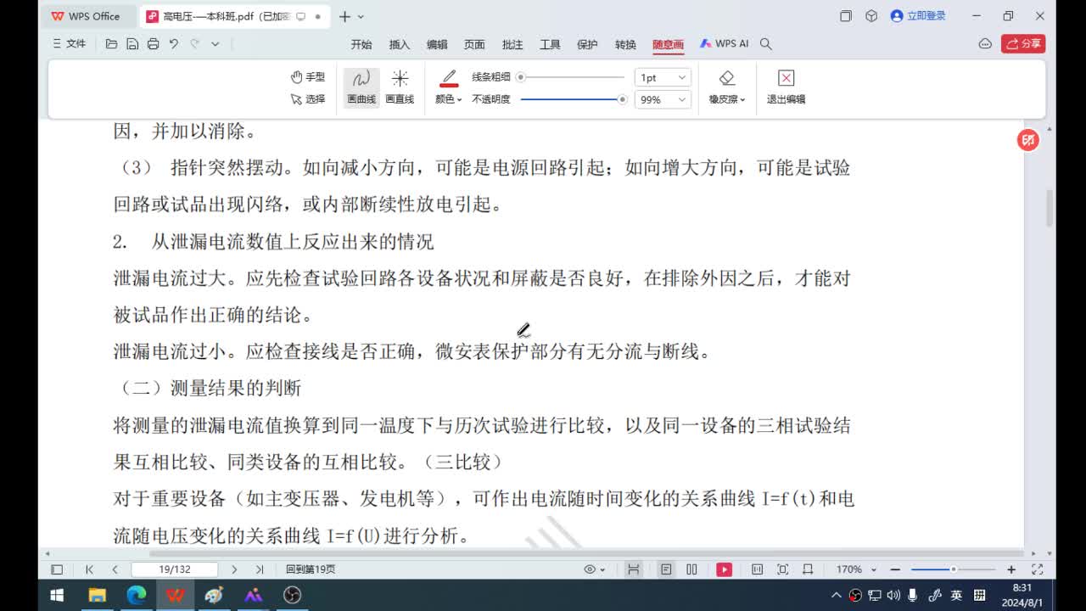Go to the next page

point(234,569)
